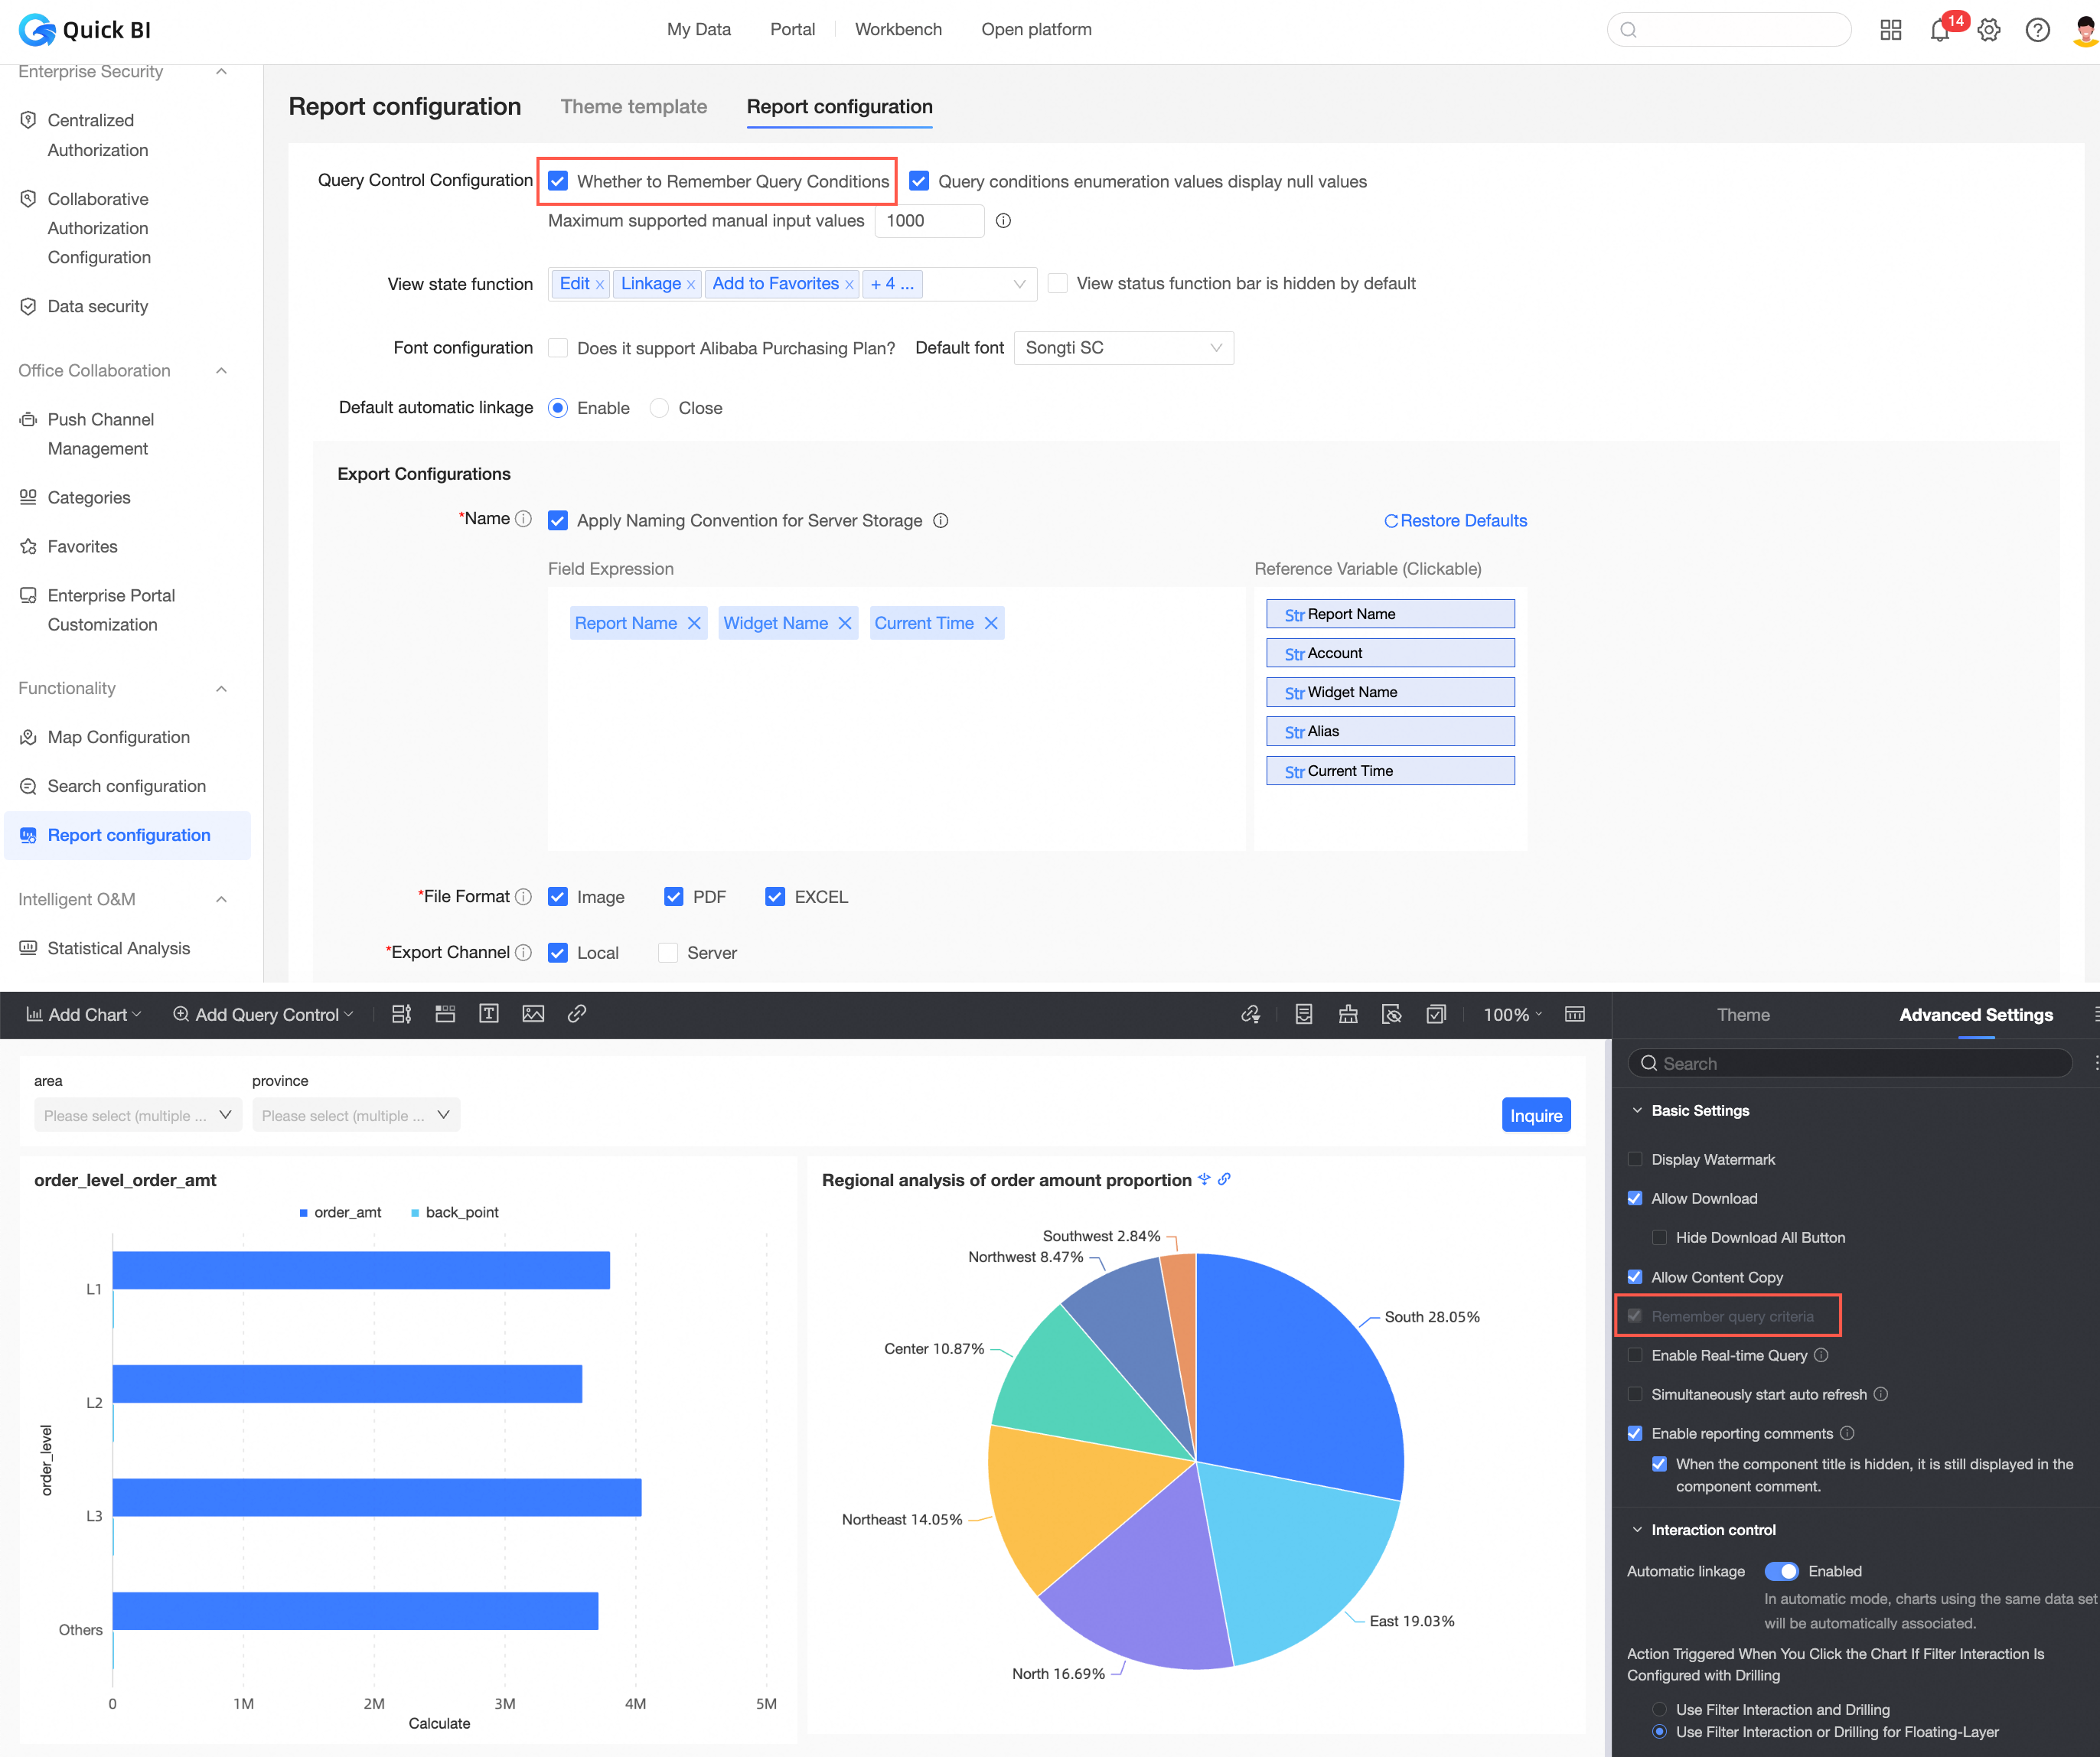Insert Alias reference variable

[1390, 731]
